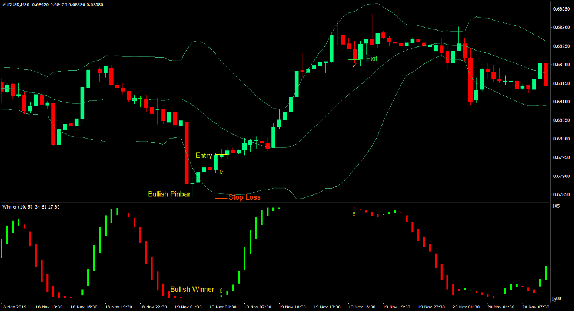Click the 19 Nov 07:30 time label
575x312 pixels.
(257, 307)
